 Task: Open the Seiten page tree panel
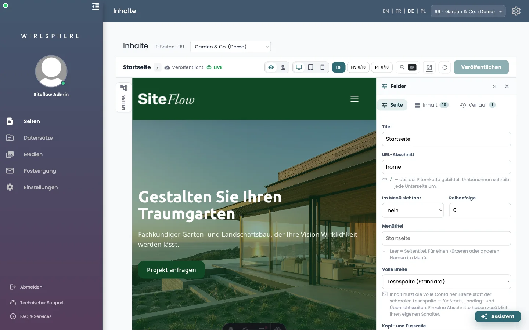click(x=124, y=98)
